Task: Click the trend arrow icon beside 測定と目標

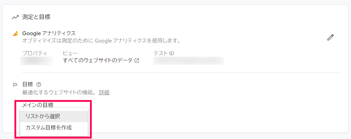Action: (x=15, y=18)
